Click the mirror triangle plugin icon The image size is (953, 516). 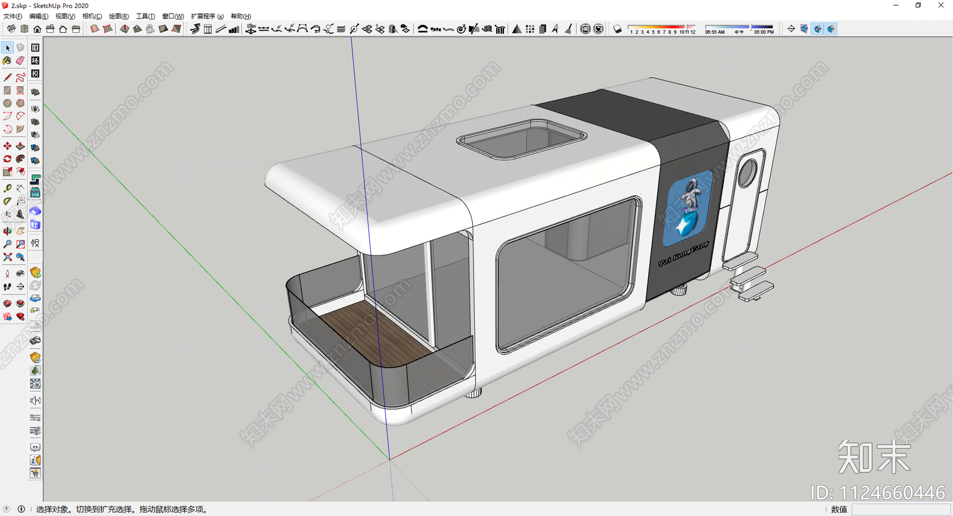(516, 29)
